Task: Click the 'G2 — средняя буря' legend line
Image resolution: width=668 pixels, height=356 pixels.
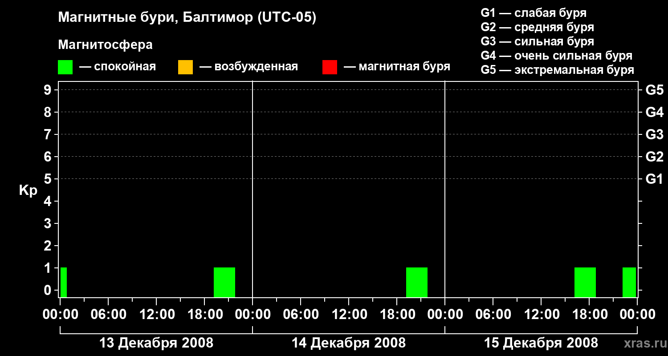Action: click(x=537, y=27)
